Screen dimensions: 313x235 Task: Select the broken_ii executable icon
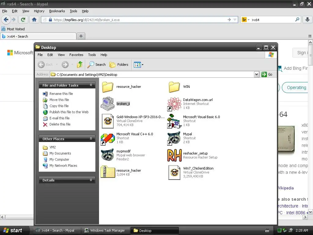(x=108, y=104)
